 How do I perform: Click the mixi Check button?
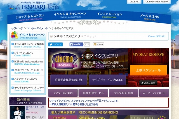tap(99, 44)
